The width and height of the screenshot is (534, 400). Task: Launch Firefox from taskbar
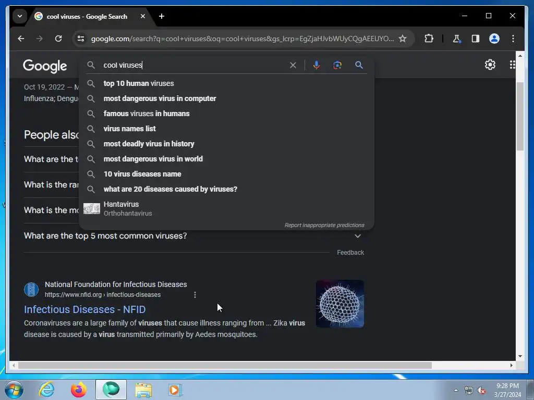(79, 390)
